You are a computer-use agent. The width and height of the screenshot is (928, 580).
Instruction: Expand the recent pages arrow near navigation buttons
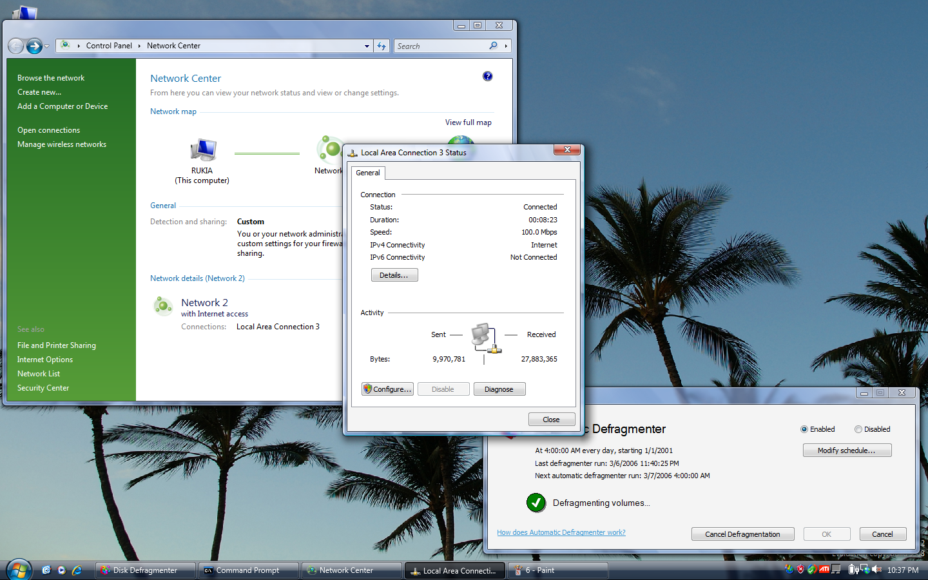(47, 46)
